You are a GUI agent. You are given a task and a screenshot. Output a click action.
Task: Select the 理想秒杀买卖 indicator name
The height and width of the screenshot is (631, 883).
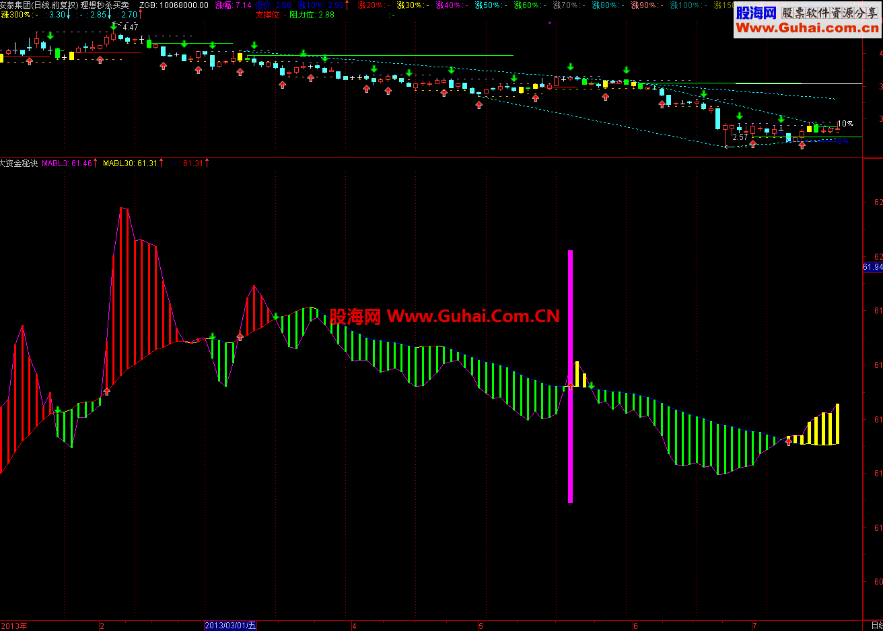pos(105,5)
